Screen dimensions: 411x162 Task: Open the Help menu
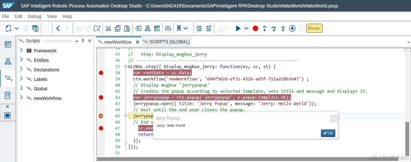point(67,16)
